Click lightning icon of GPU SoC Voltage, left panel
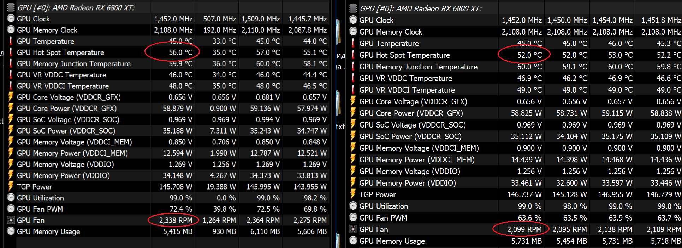 [11, 120]
